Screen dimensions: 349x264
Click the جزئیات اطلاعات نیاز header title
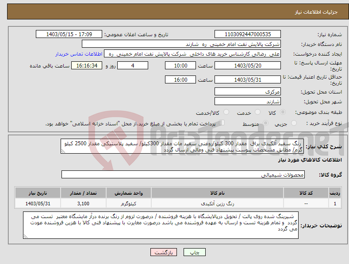316,12
